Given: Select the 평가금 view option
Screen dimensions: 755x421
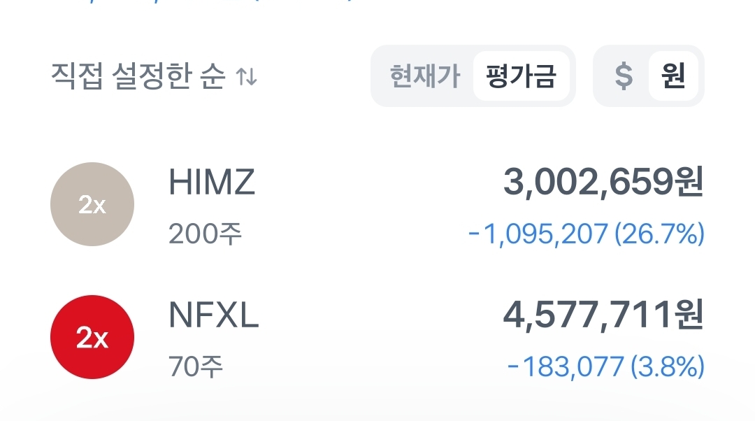Looking at the screenshot, I should (521, 76).
